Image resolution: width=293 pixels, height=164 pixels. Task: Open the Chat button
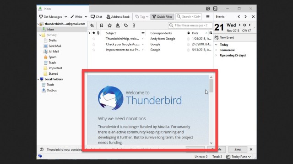97,17
